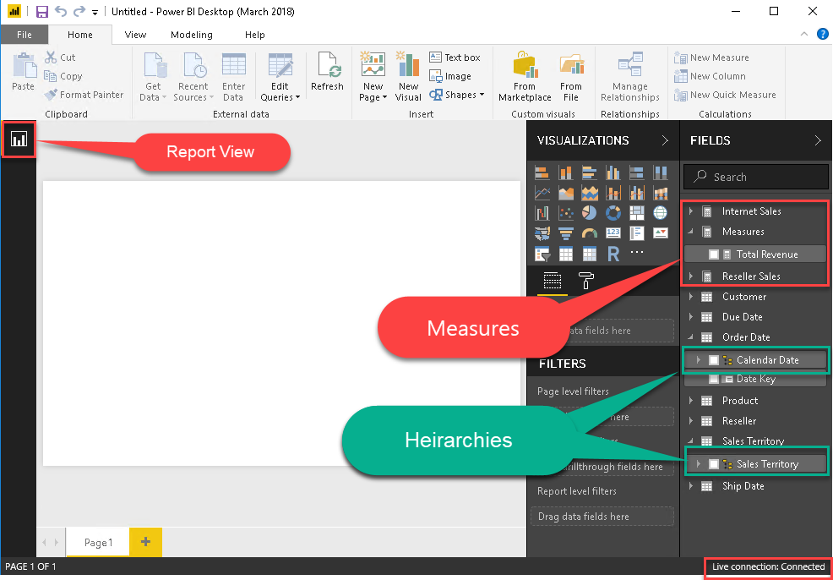Collapse the Order Date table
The width and height of the screenshot is (833, 580).
click(691, 337)
